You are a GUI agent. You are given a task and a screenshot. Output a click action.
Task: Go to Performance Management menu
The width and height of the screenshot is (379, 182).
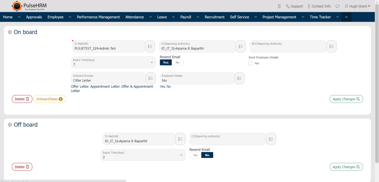[98, 17]
